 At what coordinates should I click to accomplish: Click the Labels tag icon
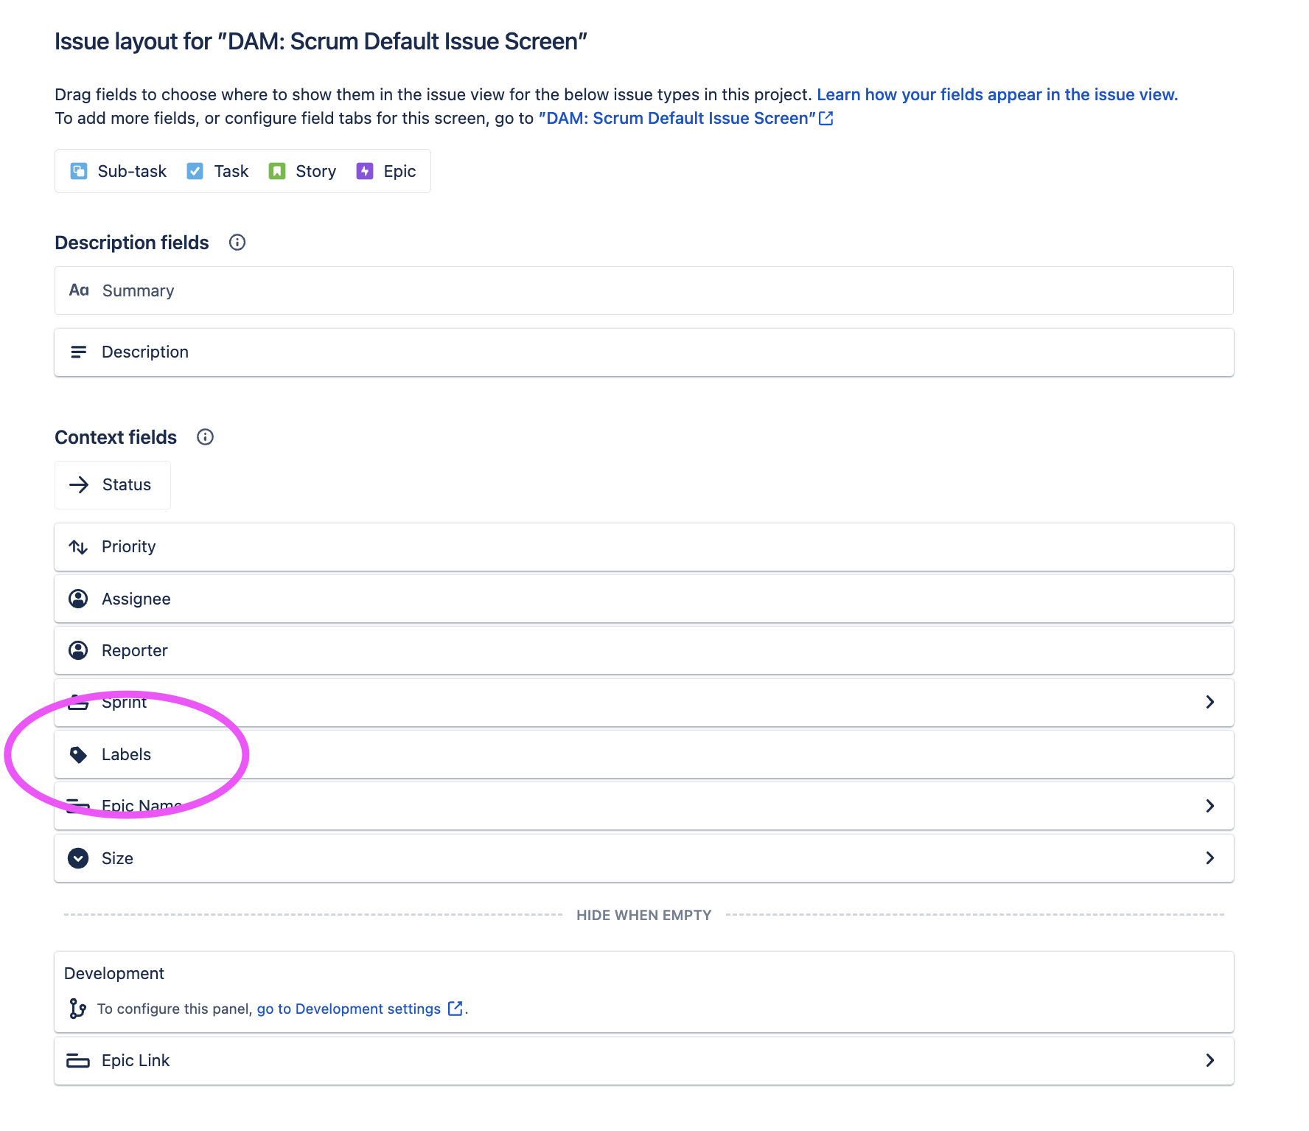point(78,754)
